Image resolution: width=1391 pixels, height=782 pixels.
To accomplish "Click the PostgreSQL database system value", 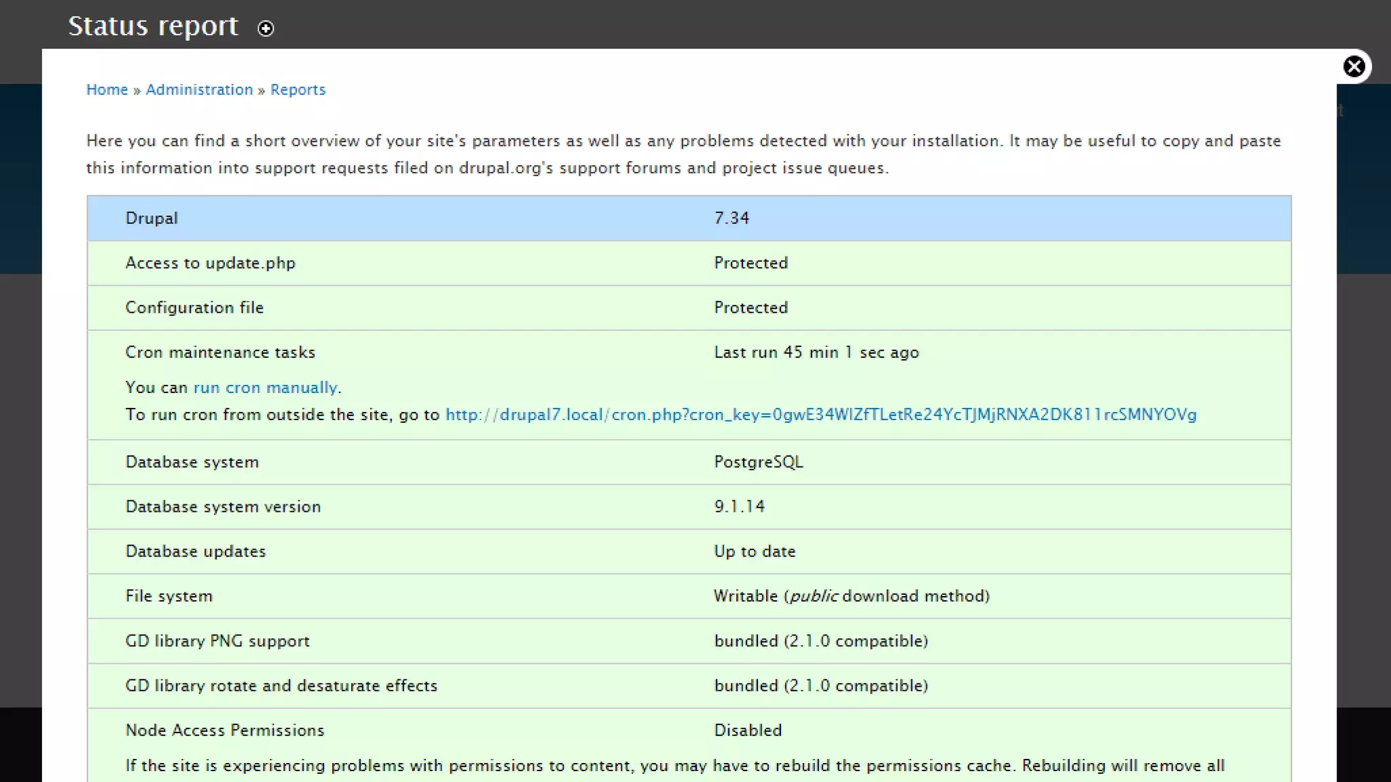I will coord(758,462).
